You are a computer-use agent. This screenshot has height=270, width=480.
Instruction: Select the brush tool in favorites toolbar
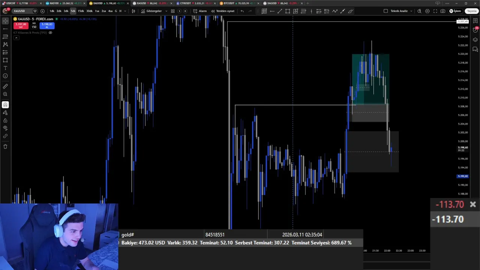coord(350,11)
